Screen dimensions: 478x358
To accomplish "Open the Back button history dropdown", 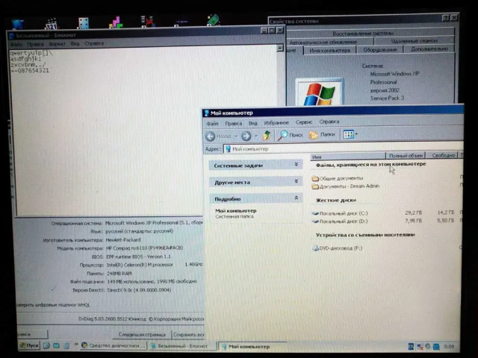I will point(236,136).
